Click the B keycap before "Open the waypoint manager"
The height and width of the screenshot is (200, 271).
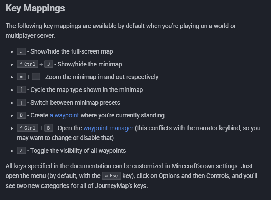(x=48, y=128)
